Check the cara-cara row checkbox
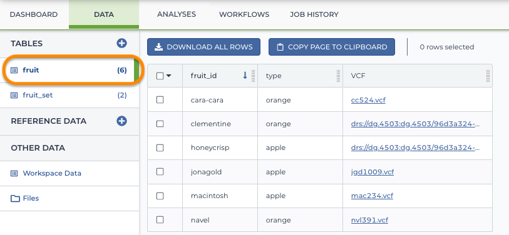 tap(160, 100)
